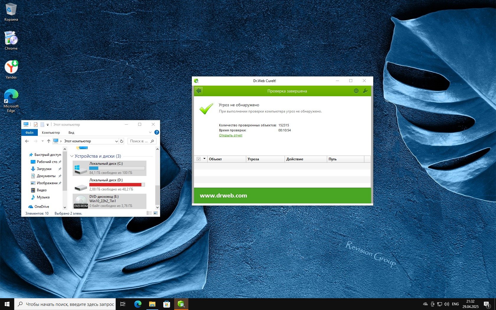The image size is (496, 310).
Task: Toggle select-all checkbox in threats table header
Action: (x=198, y=159)
